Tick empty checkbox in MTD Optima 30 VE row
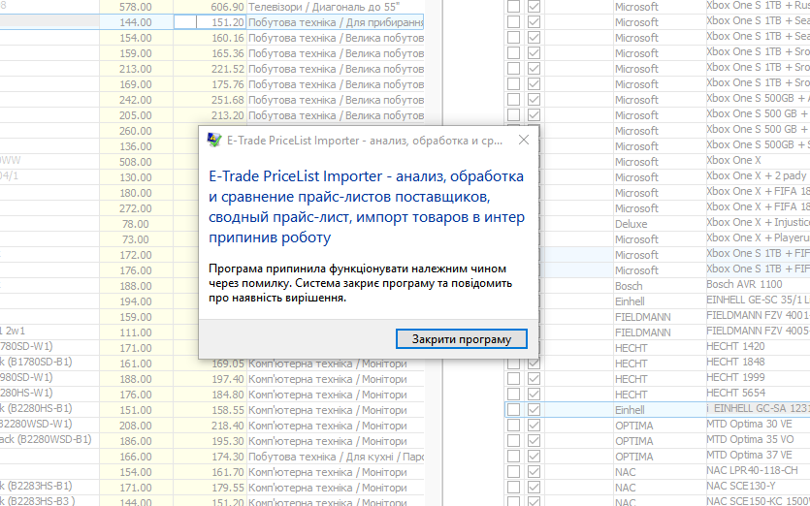810x506 pixels. tap(513, 425)
